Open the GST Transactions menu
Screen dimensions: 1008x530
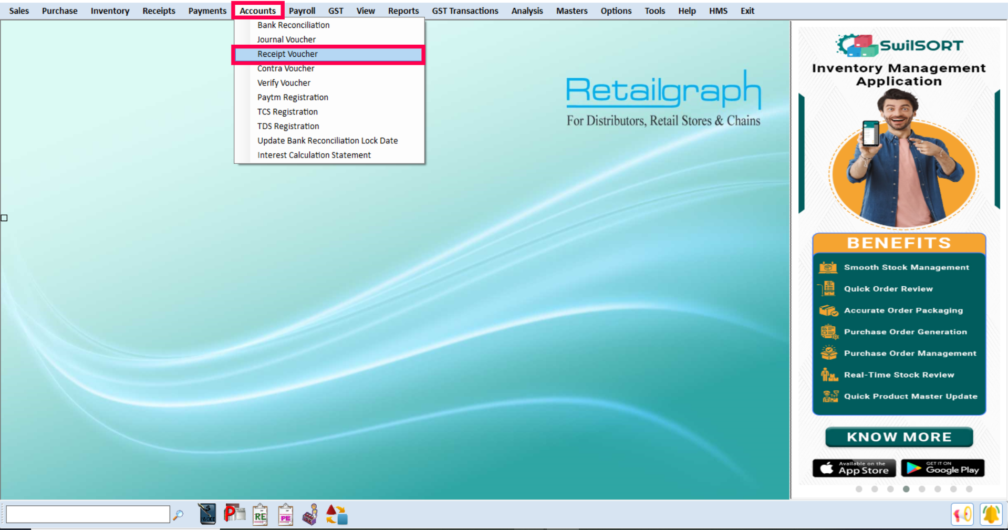pyautogui.click(x=465, y=11)
